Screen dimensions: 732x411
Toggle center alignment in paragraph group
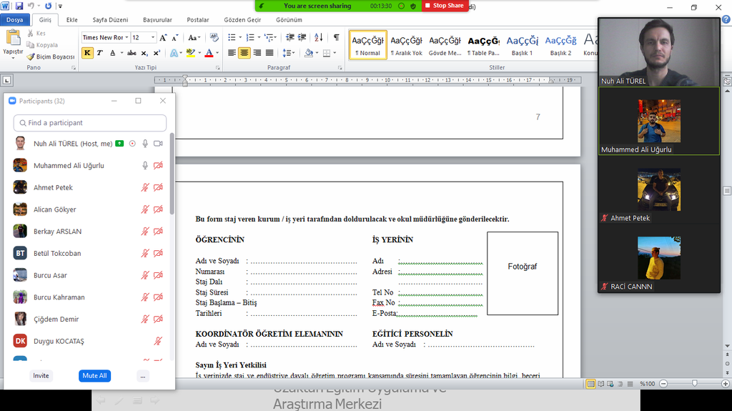(244, 53)
